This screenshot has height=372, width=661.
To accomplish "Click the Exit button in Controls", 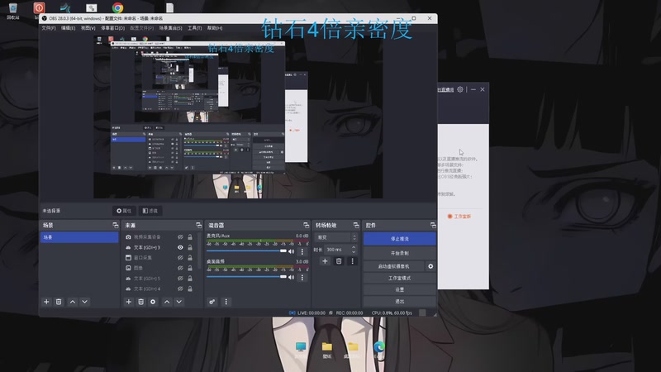I will click(x=399, y=301).
